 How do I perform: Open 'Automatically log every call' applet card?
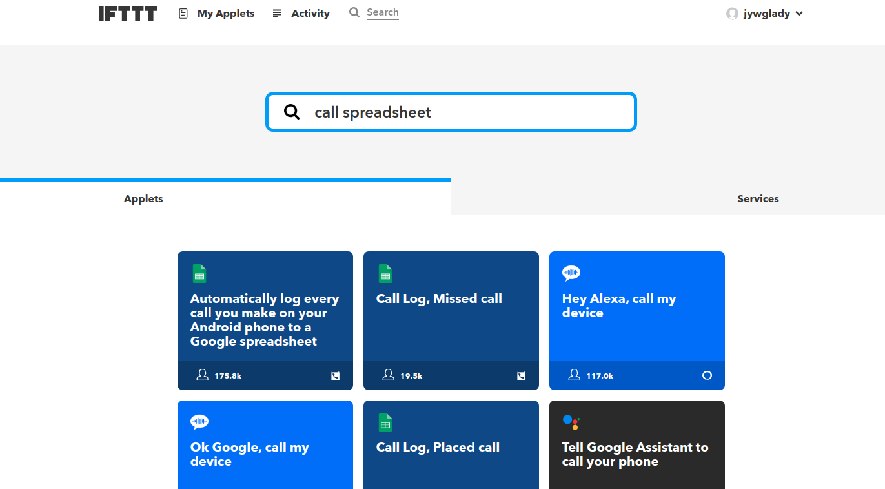(265, 320)
